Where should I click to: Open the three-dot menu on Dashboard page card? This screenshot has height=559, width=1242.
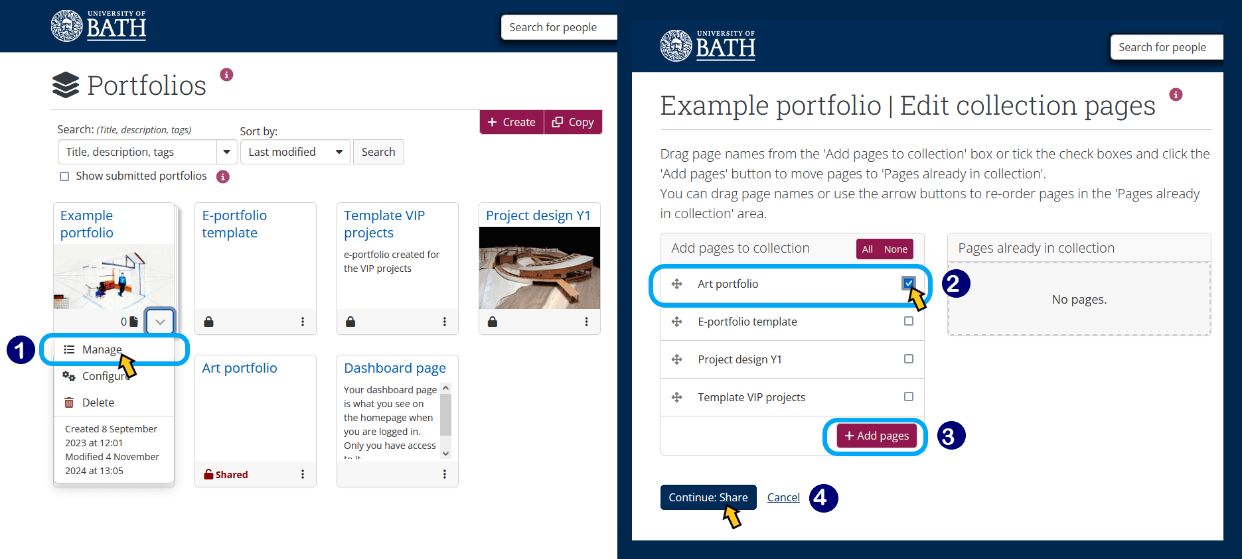pyautogui.click(x=444, y=473)
